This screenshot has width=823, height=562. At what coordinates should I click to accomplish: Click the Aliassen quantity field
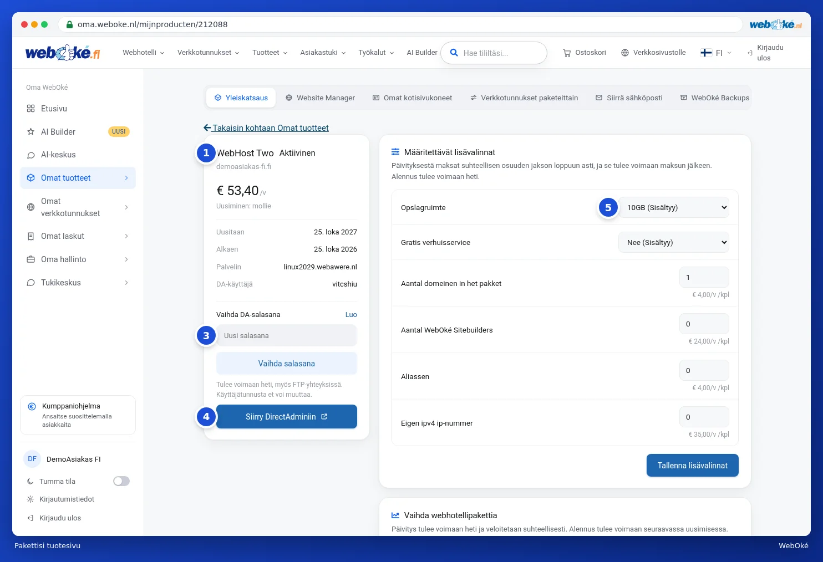click(x=704, y=370)
